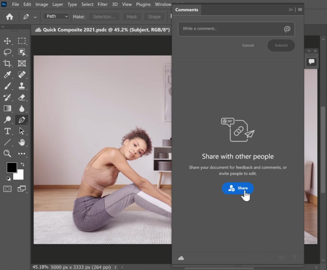Click the Write a comment field
Image resolution: width=327 pixels, height=270 pixels.
(x=230, y=29)
